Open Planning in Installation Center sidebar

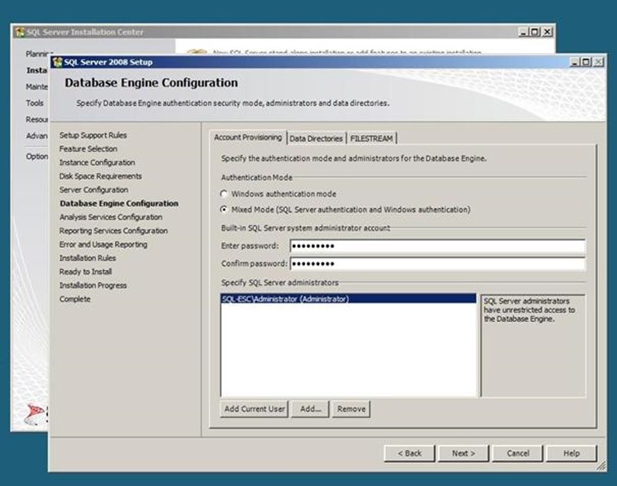coord(37,54)
